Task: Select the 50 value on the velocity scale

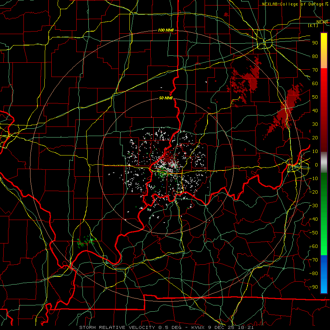Action: (x=315, y=97)
